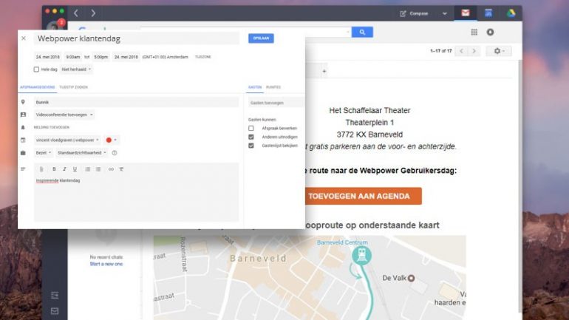Screen dimensions: 569x320
Task: Go forward with the right arrow in title bar
Action: (93, 13)
